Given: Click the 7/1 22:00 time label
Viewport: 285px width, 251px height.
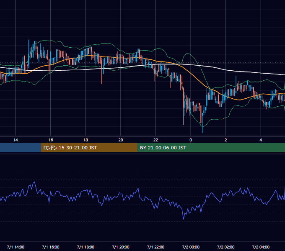Looking at the screenshot, I should pyautogui.click(x=155, y=247).
